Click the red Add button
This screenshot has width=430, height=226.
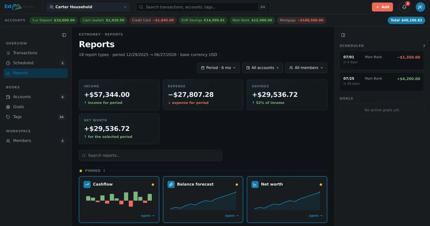(382, 7)
